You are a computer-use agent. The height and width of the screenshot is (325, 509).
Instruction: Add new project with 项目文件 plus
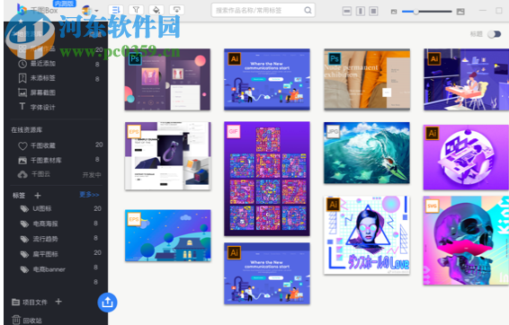(58, 302)
